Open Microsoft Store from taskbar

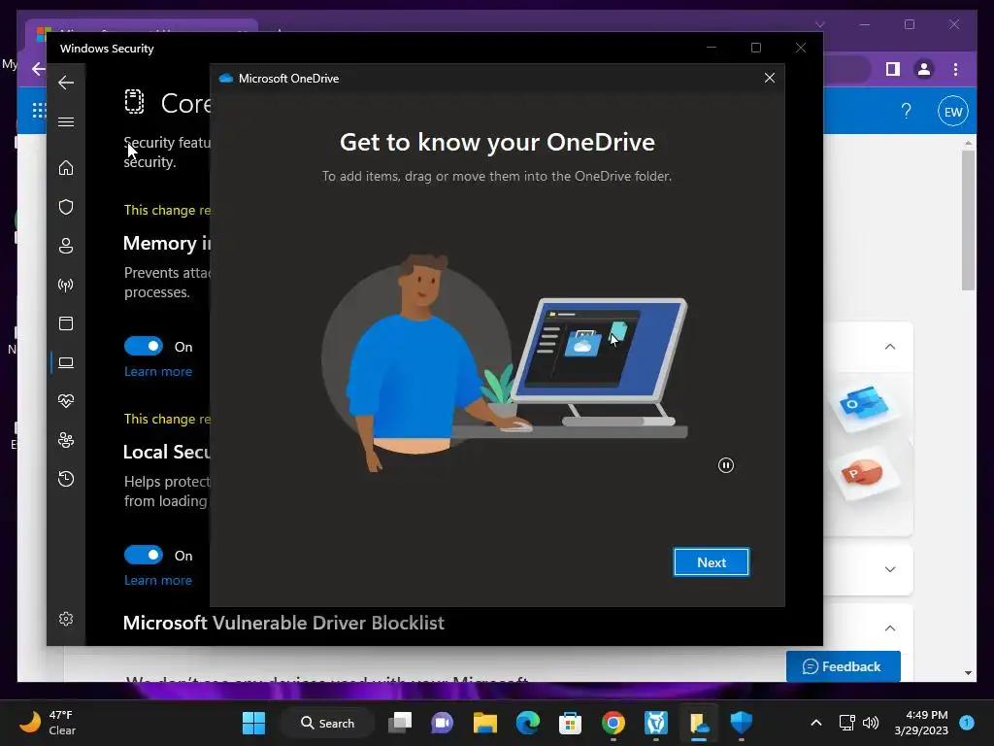tap(570, 723)
